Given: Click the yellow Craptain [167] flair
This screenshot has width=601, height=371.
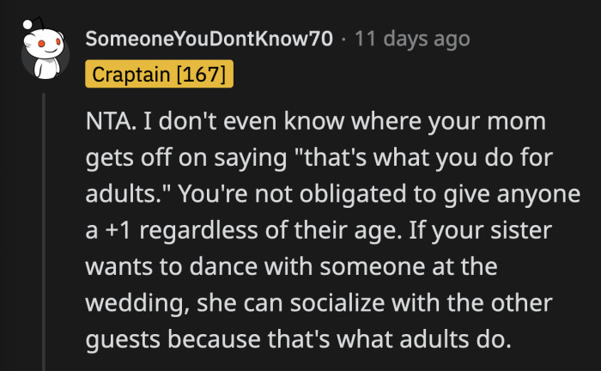Looking at the screenshot, I should [x=159, y=75].
